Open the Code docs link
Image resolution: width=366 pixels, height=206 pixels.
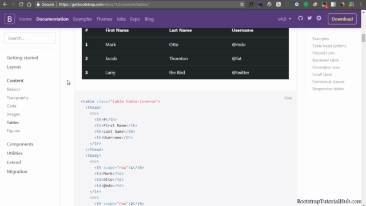pyautogui.click(x=11, y=106)
